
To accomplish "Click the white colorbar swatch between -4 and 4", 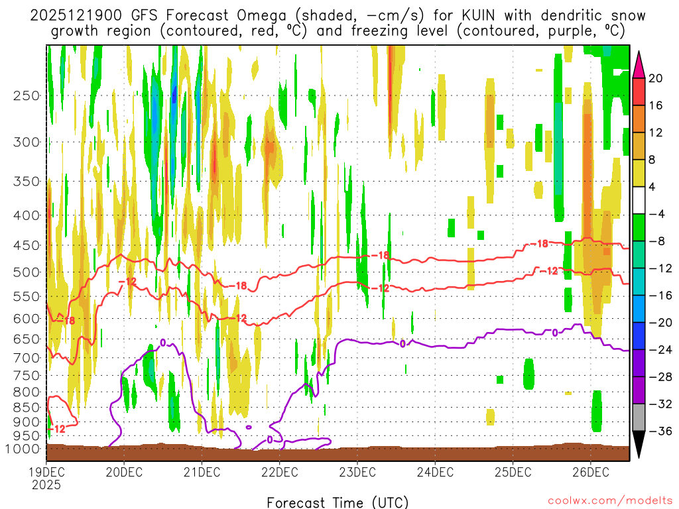I will [639, 200].
